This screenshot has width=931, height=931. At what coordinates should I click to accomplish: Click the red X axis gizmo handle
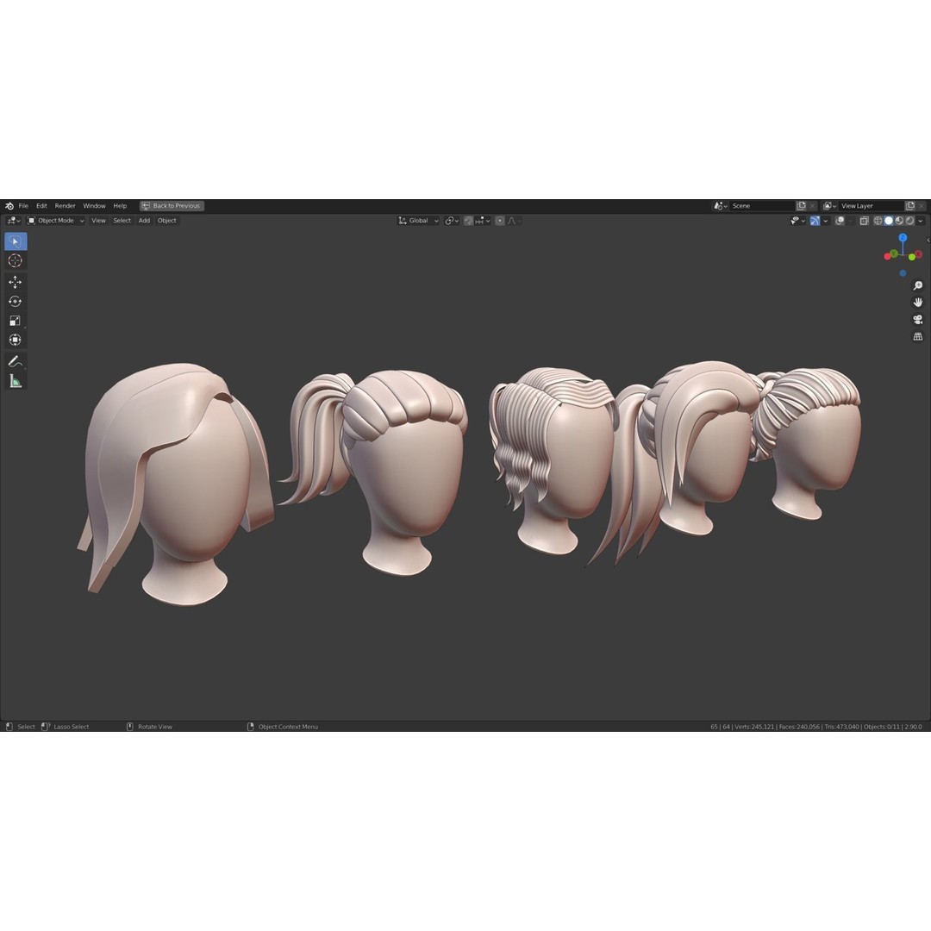click(x=919, y=254)
